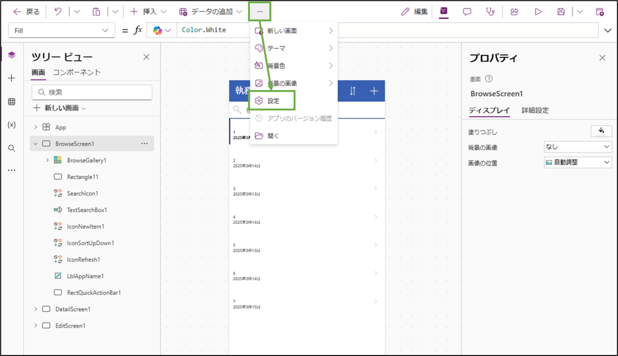618x356 pixels.
Task: Click plus new item icon in app header
Action: [374, 91]
